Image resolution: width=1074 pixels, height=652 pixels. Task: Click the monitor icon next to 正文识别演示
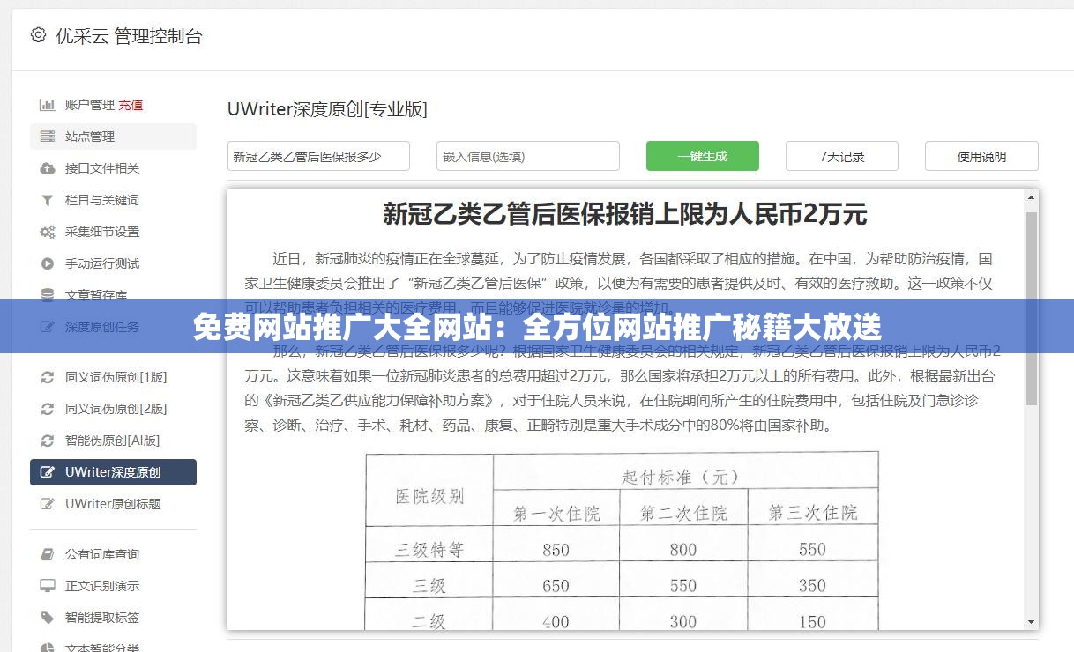point(48,586)
